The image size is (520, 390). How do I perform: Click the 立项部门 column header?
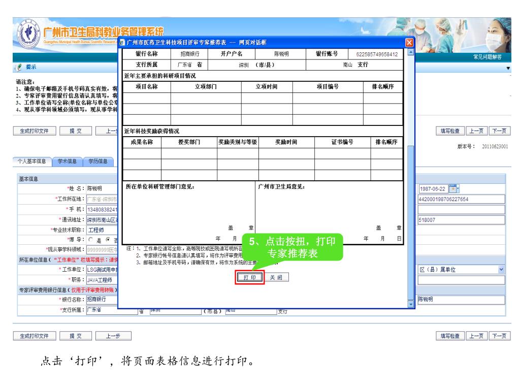click(206, 86)
